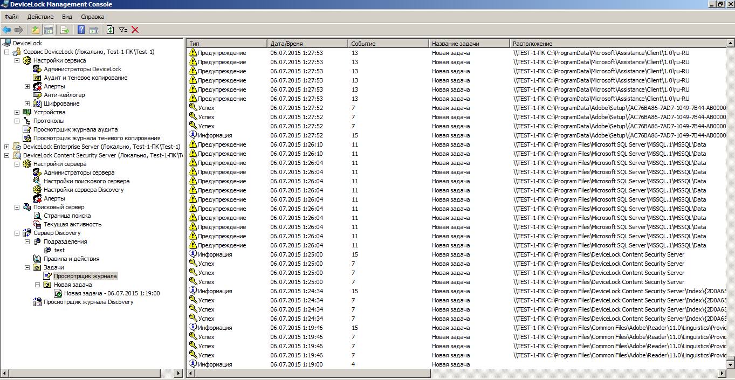This screenshot has width=735, height=380.
Task: Collapse the Сервер Discovery node
Action: [x=17, y=233]
